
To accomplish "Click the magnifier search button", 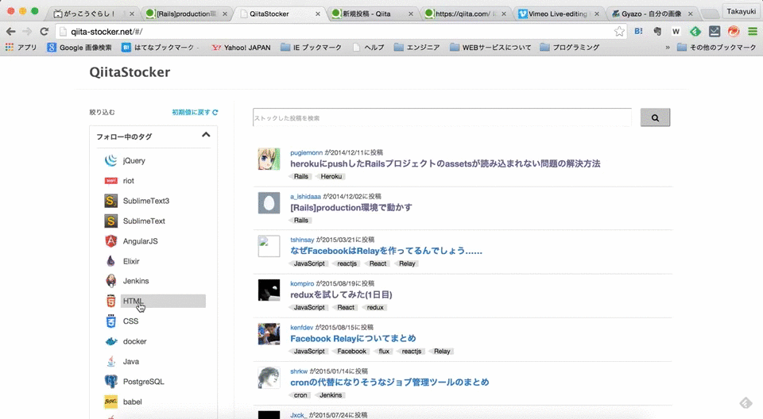I will click(655, 117).
